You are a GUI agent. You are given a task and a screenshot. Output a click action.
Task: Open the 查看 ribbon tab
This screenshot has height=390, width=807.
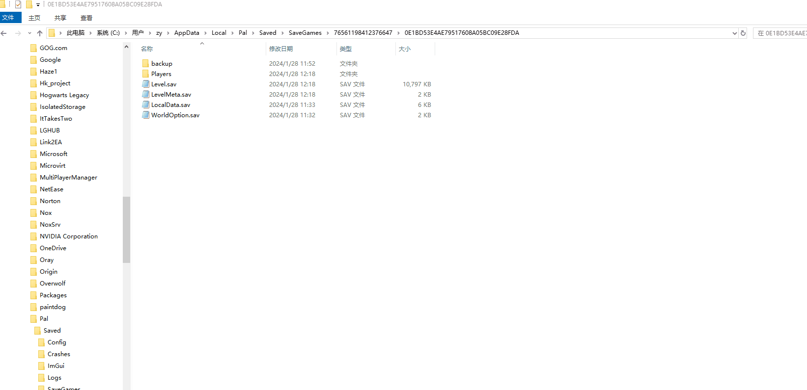(x=86, y=18)
